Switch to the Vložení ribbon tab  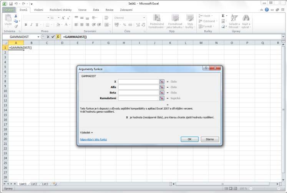point(38,10)
